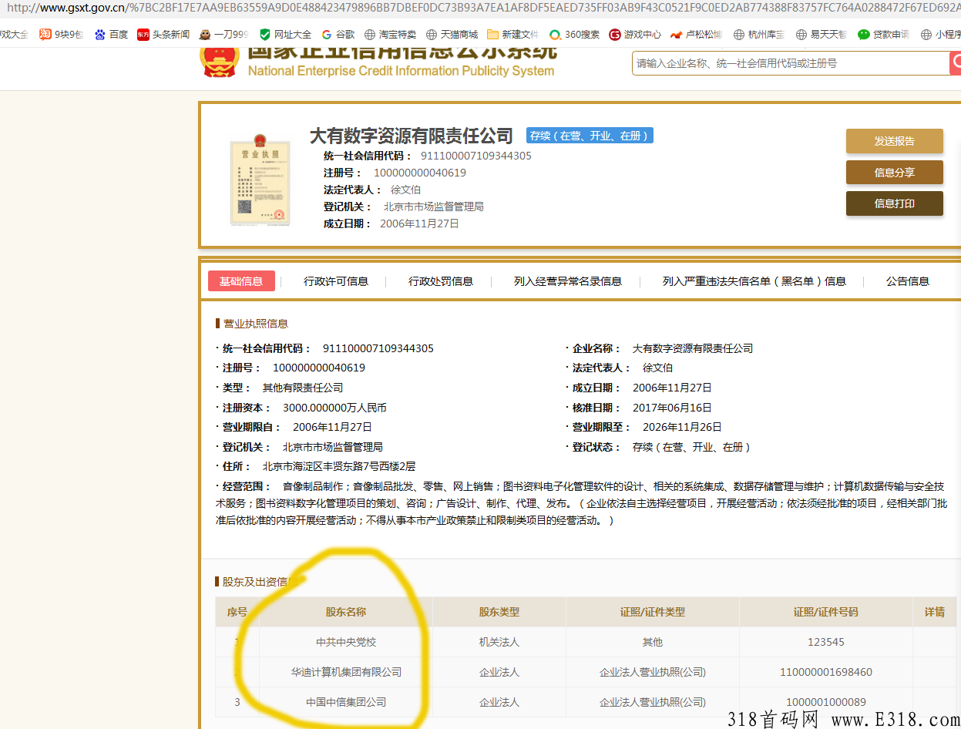Click the 证照/证件号码 column header

(826, 612)
